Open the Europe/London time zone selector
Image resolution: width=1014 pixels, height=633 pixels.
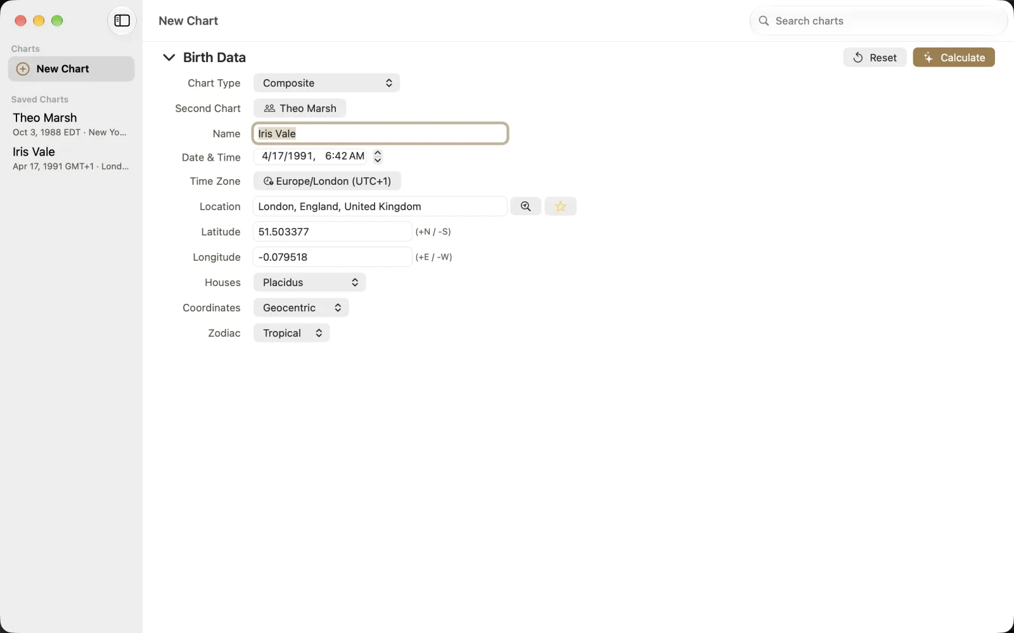327,181
